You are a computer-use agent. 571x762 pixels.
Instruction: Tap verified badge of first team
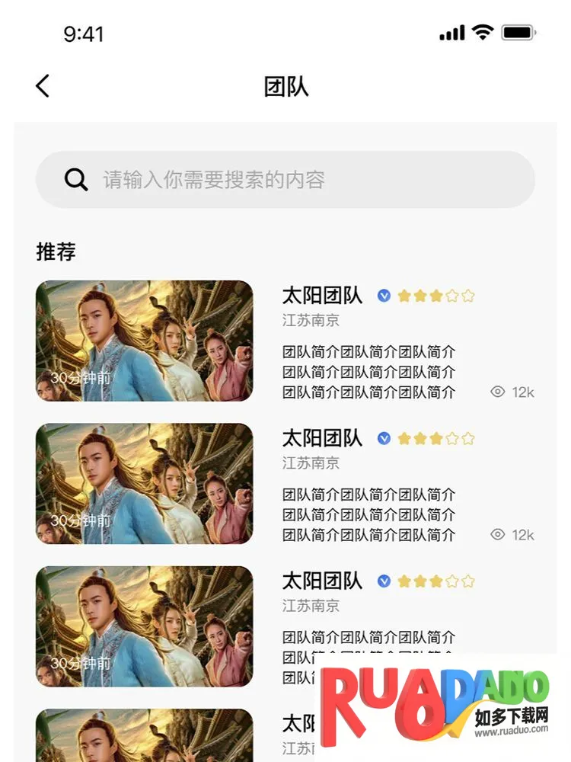384,296
